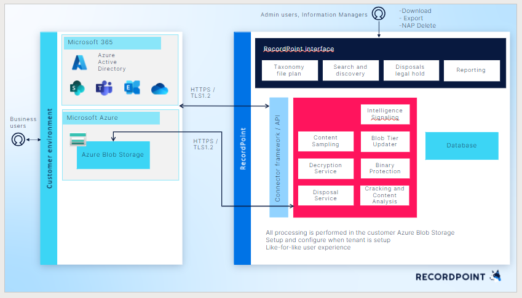Click the Azure Active Directory logo icon

click(79, 62)
